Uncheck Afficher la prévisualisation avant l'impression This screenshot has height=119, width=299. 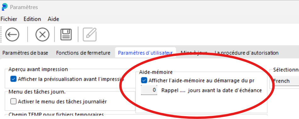pyautogui.click(x=13, y=79)
